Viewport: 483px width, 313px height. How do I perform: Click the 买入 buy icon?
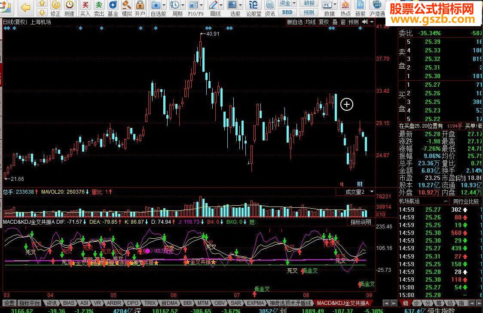(x=85, y=8)
